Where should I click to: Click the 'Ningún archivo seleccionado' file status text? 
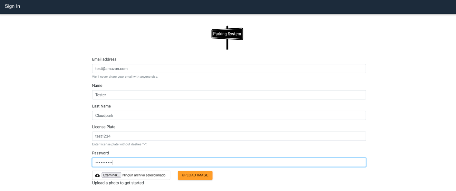(x=144, y=175)
